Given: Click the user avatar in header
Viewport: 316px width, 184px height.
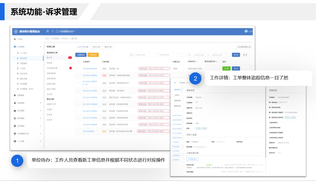Looking at the screenshot, I should [246, 31].
